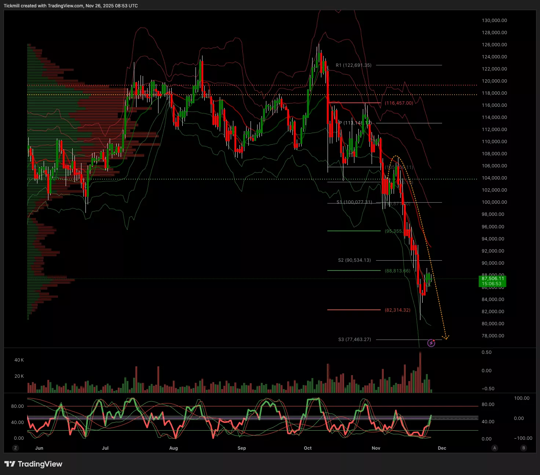
Task: Click the Dec label on the time axis
Action: tap(442, 448)
